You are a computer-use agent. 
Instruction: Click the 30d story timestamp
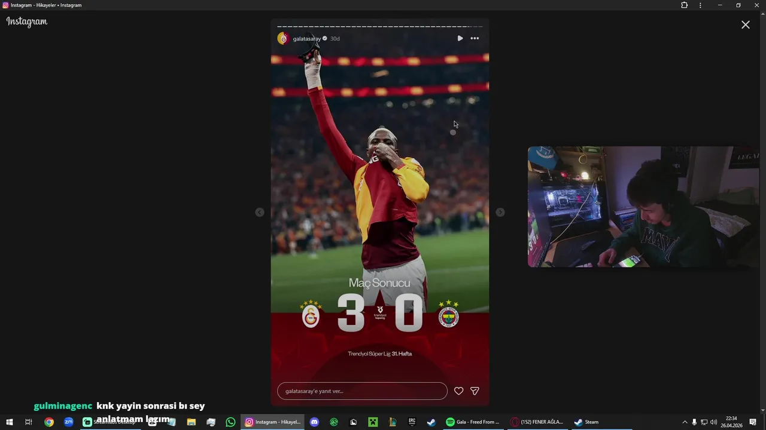point(335,39)
